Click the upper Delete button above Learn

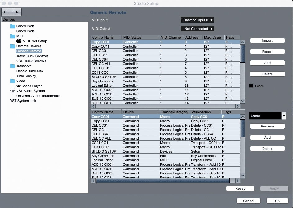[x=268, y=74]
